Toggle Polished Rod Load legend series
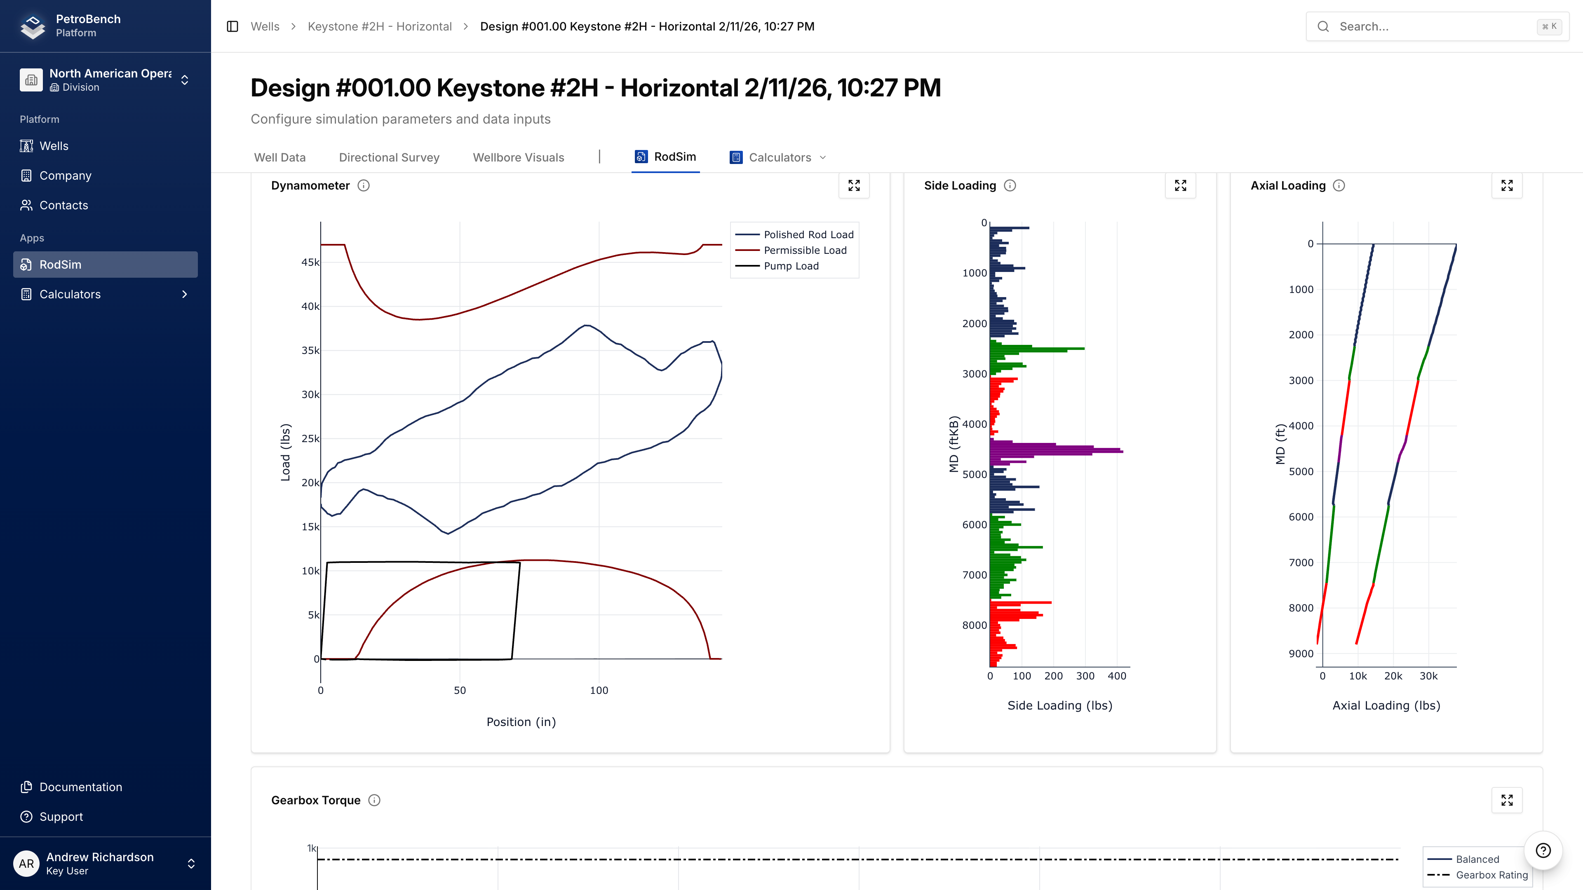The image size is (1583, 890). pos(794,234)
